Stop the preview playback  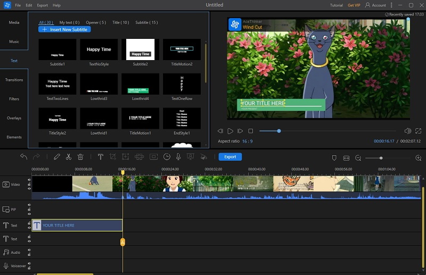point(250,131)
